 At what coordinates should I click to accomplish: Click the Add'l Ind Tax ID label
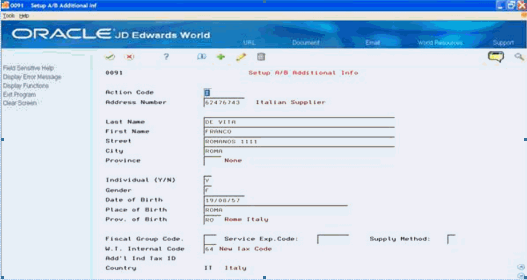tap(141, 258)
